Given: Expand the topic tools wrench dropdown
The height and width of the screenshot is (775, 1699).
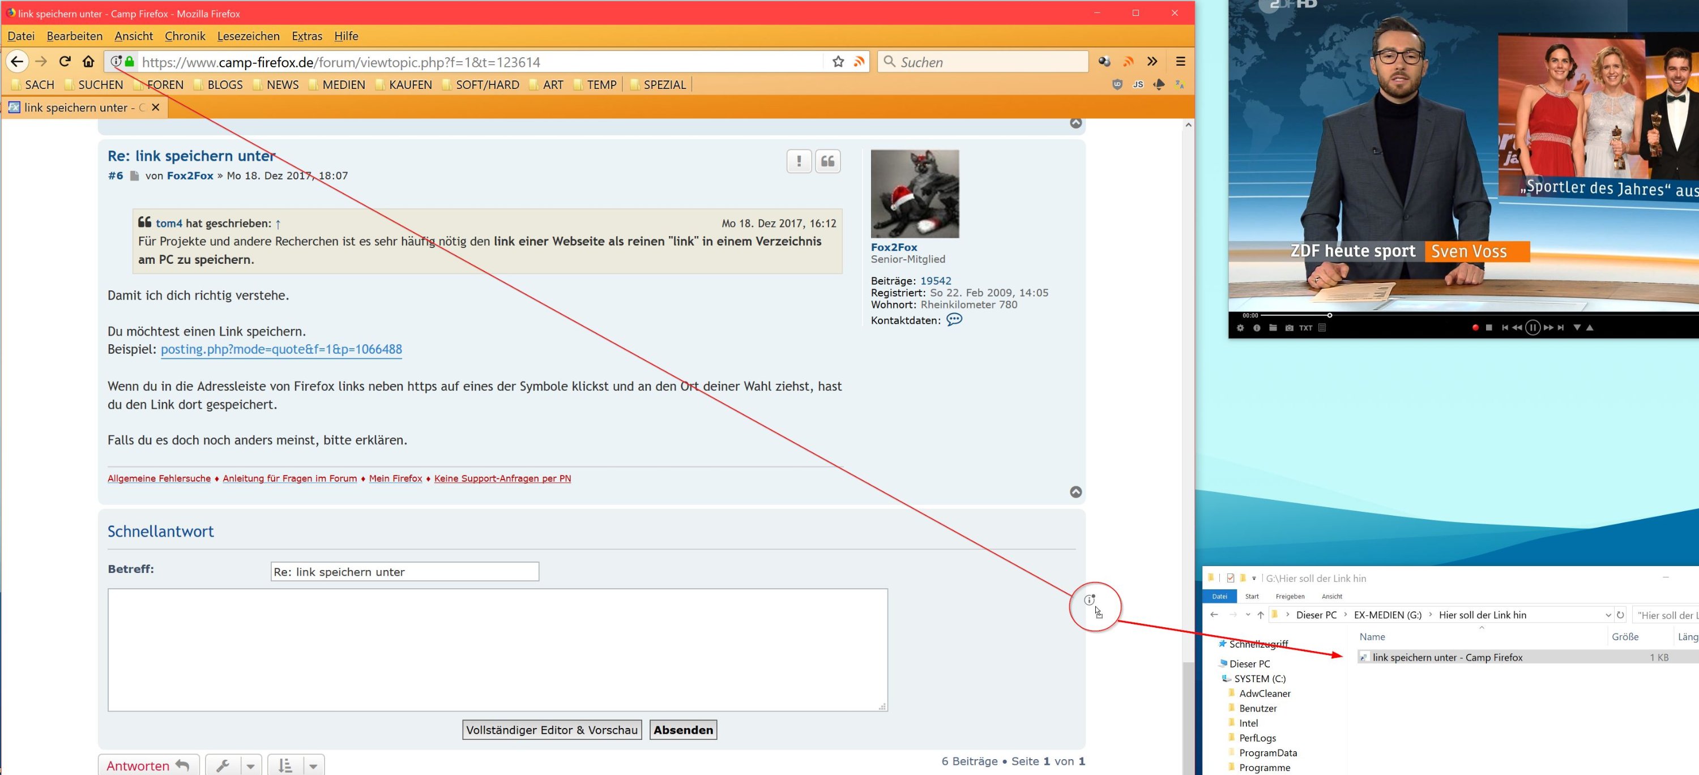Looking at the screenshot, I should [250, 765].
